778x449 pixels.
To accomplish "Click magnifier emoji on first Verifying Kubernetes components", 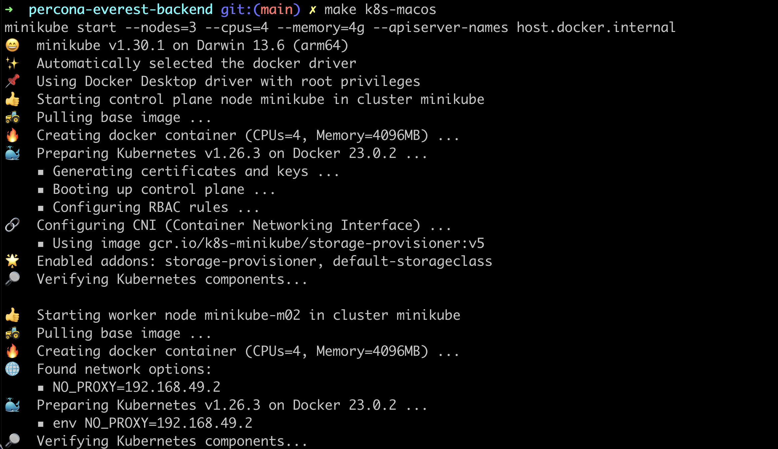I will pyautogui.click(x=12, y=279).
